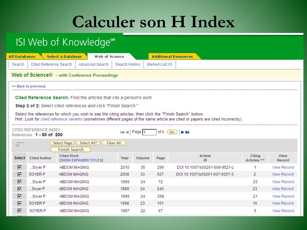Click citing articles count 16
This screenshot has width=307, height=230.
(255, 203)
